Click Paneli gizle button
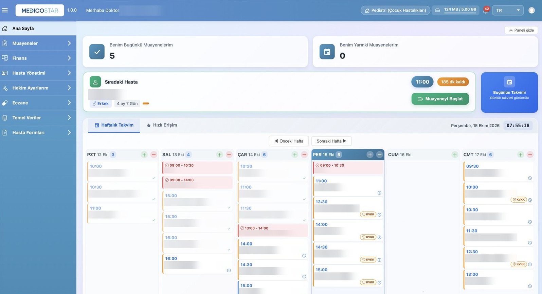542x294 pixels. (521, 30)
